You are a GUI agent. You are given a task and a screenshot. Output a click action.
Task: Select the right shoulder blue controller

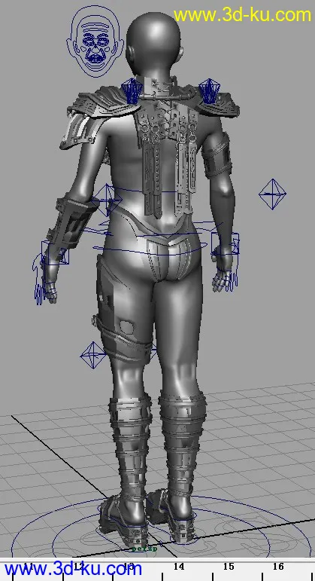click(209, 90)
